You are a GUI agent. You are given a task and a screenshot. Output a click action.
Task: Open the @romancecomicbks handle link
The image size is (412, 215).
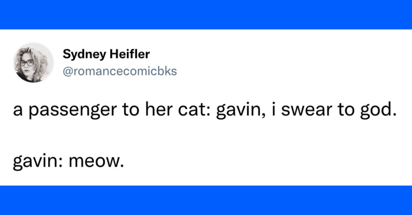[x=120, y=71]
